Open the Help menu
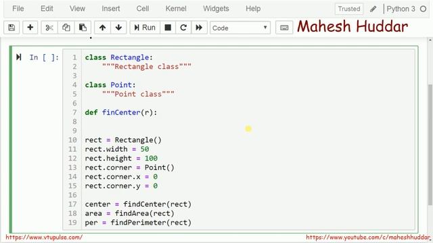The image size is (433, 243). [x=253, y=9]
